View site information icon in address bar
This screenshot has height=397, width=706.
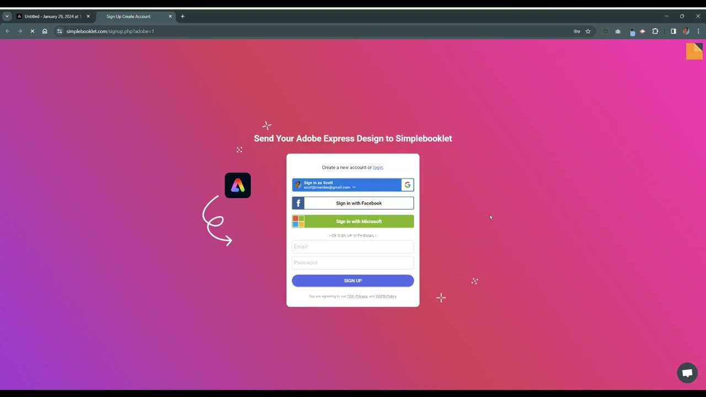60,31
